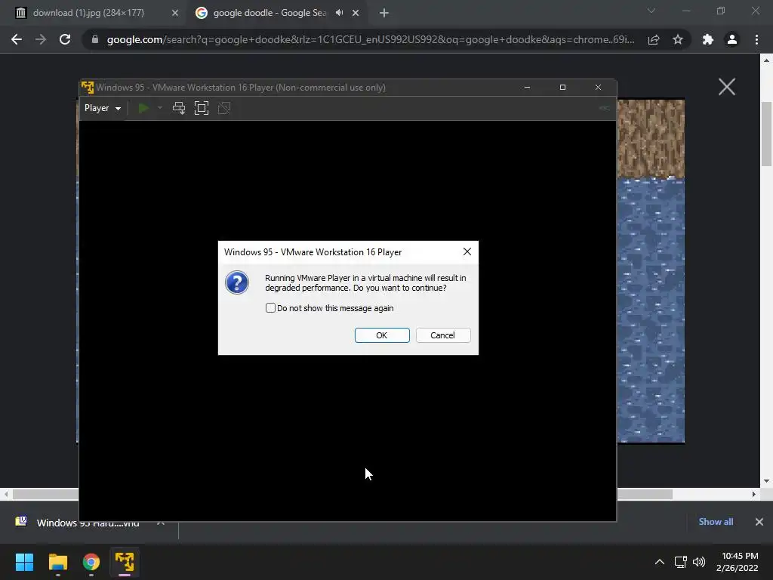Viewport: 773px width, 580px height.
Task: Open Chrome from the taskbar
Action: click(x=91, y=562)
